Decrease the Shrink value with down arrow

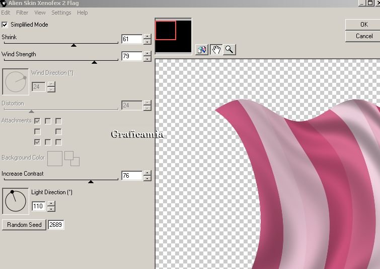(147, 42)
